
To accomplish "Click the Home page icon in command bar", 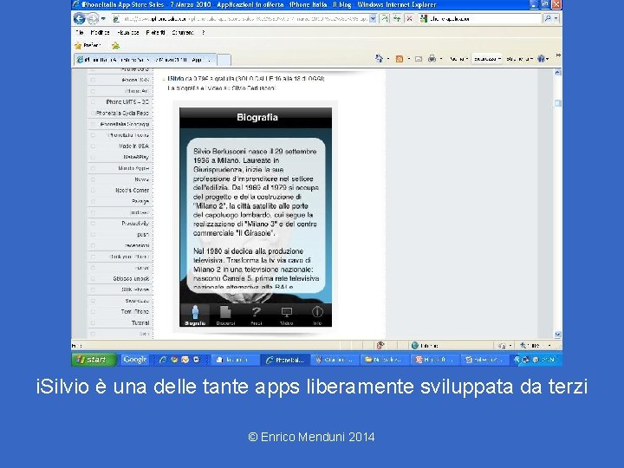I will 379,59.
